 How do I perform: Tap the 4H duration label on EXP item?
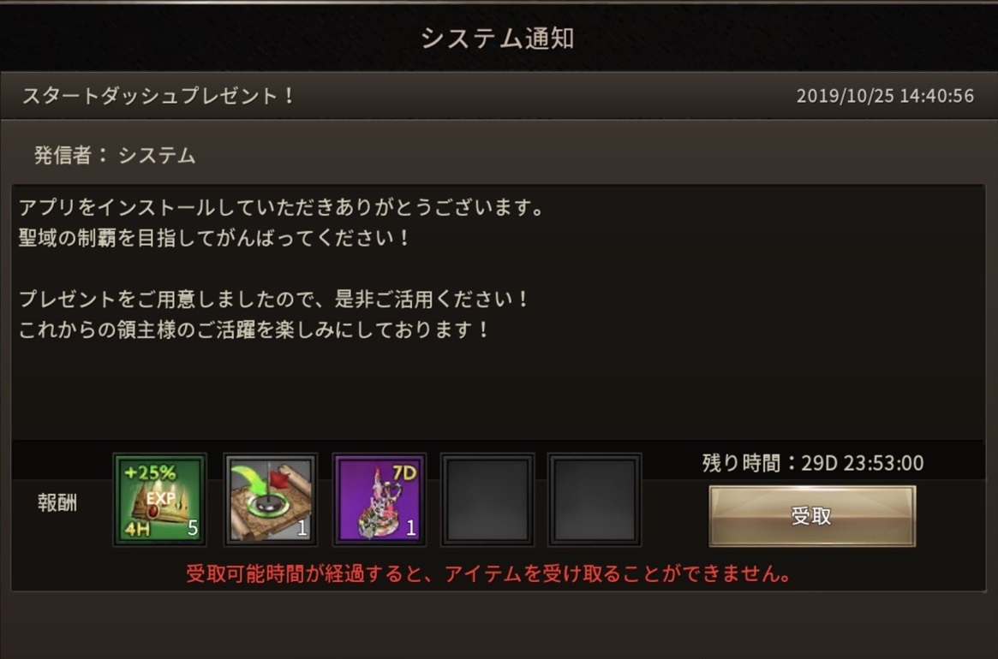click(137, 529)
